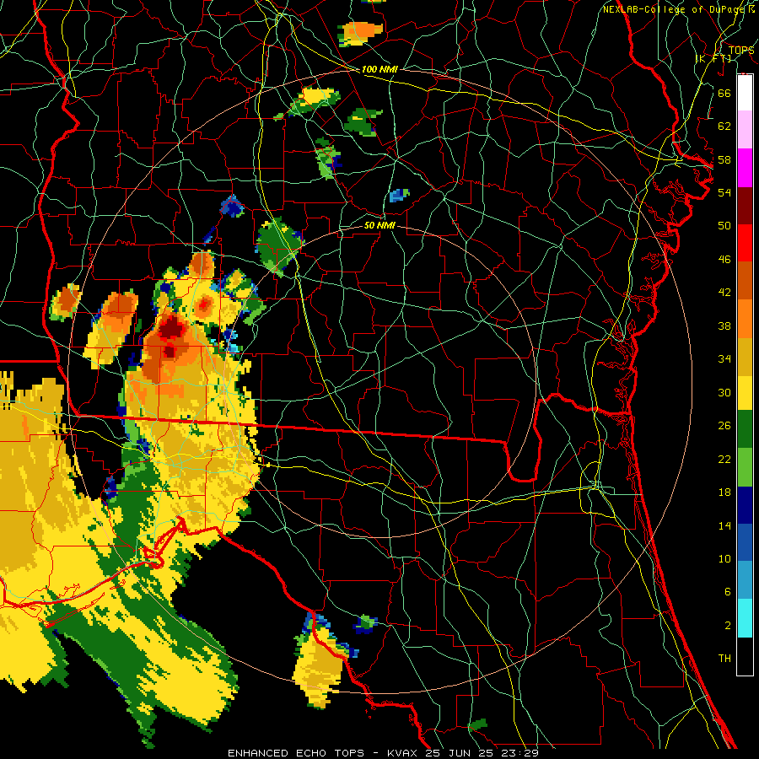The image size is (759, 759).
Task: Click the 'KVAX' station identifier
Action: (404, 753)
